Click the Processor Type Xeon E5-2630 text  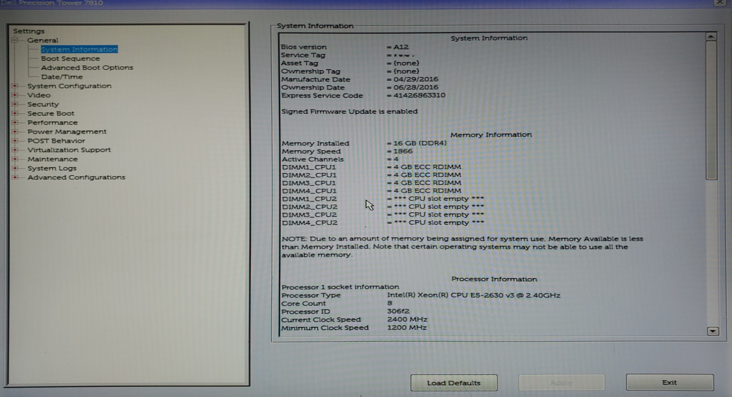473,295
